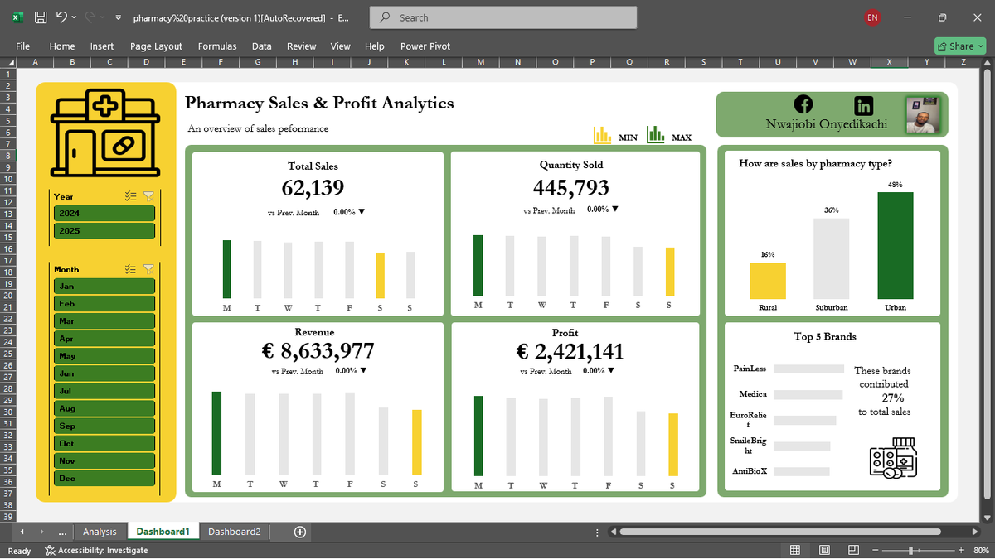
Task: Click the yellow MIN legend chart icon
Action: point(603,134)
